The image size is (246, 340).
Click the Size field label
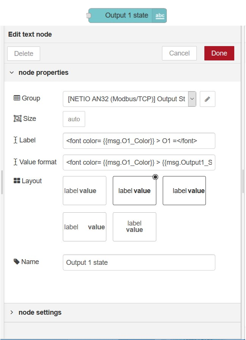[30, 119]
